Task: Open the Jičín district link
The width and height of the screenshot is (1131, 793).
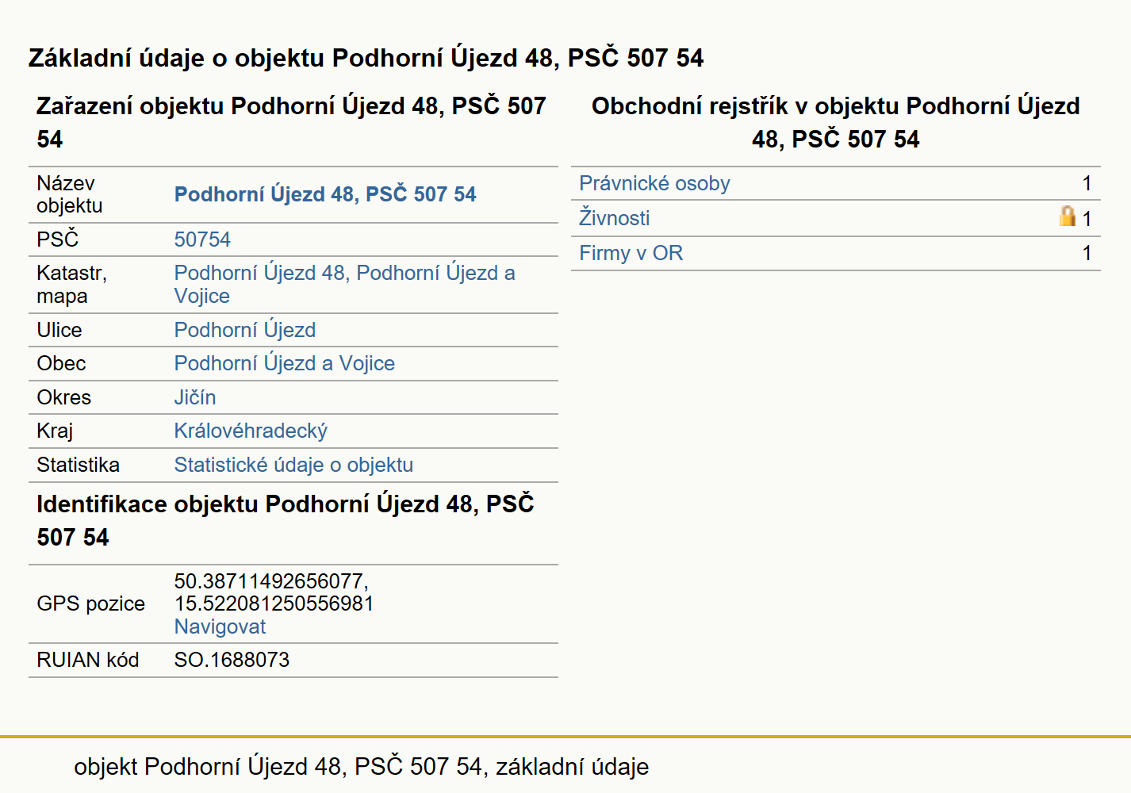Action: (195, 397)
